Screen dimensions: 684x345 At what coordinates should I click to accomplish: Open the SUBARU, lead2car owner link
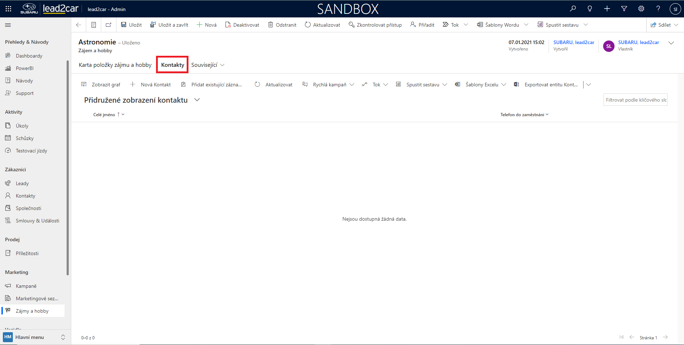click(638, 42)
